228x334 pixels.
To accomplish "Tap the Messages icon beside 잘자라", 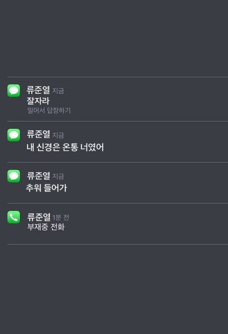I will 14,91.
